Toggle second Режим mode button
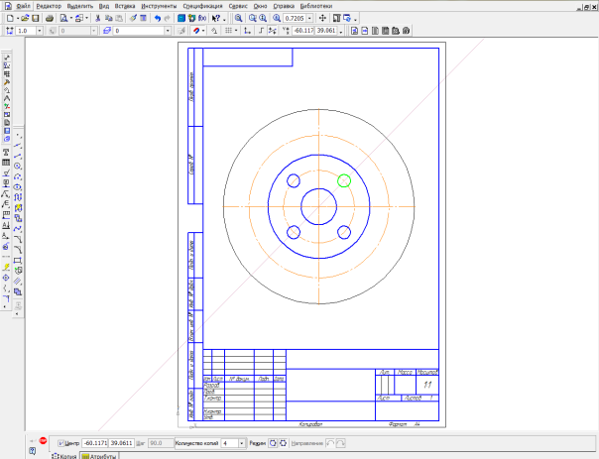 pyautogui.click(x=285, y=443)
